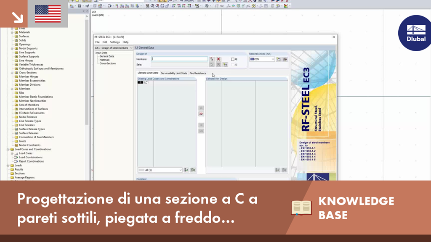Click the check icon near the load case filter
Viewport: 431px width, 242px height.
186,170
